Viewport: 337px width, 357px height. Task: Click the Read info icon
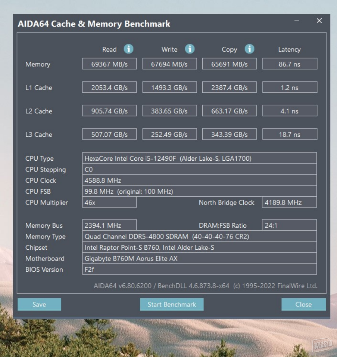pyautogui.click(x=129, y=49)
